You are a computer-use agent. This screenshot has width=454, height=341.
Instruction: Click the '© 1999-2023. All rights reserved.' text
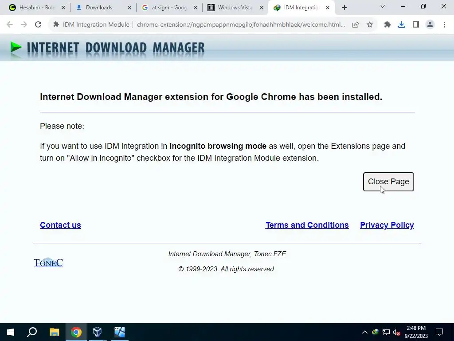(227, 269)
